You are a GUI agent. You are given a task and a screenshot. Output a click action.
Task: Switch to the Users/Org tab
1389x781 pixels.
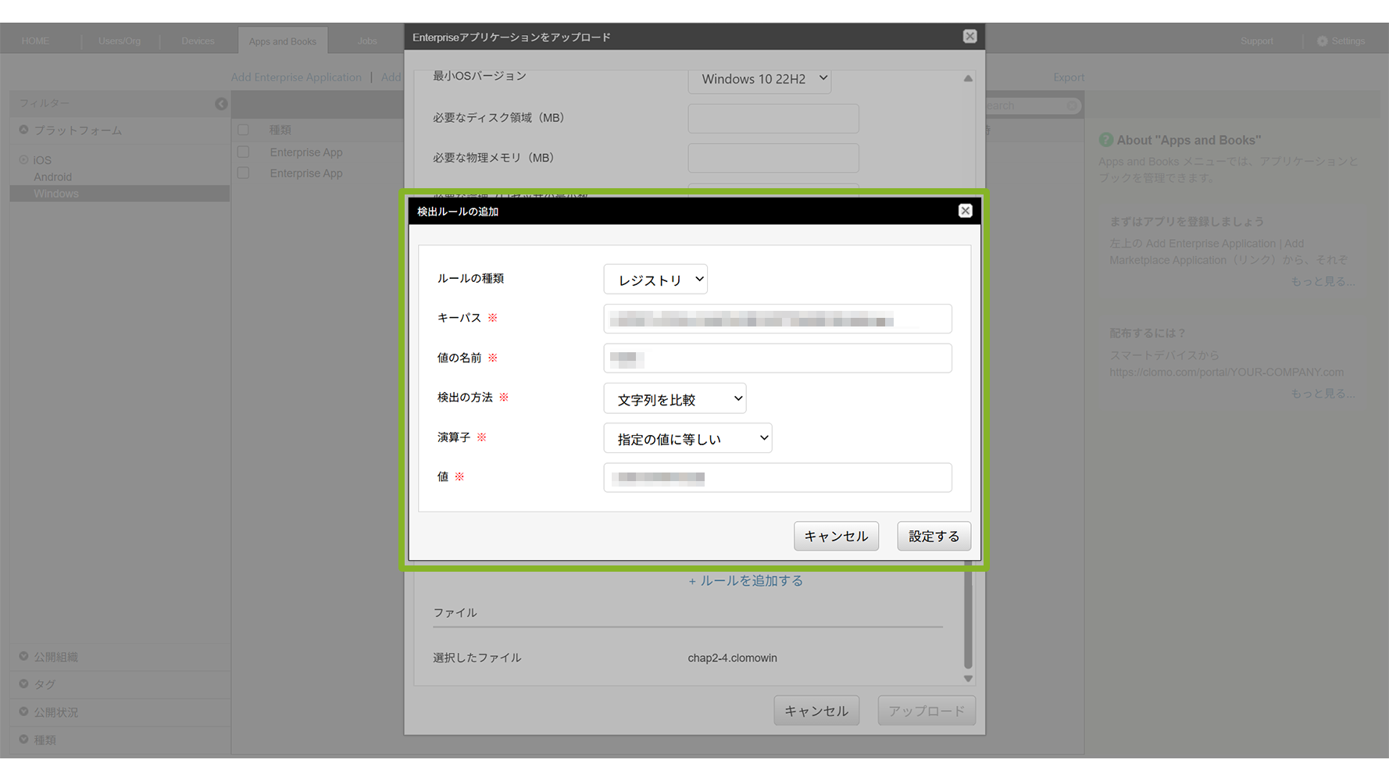click(120, 41)
